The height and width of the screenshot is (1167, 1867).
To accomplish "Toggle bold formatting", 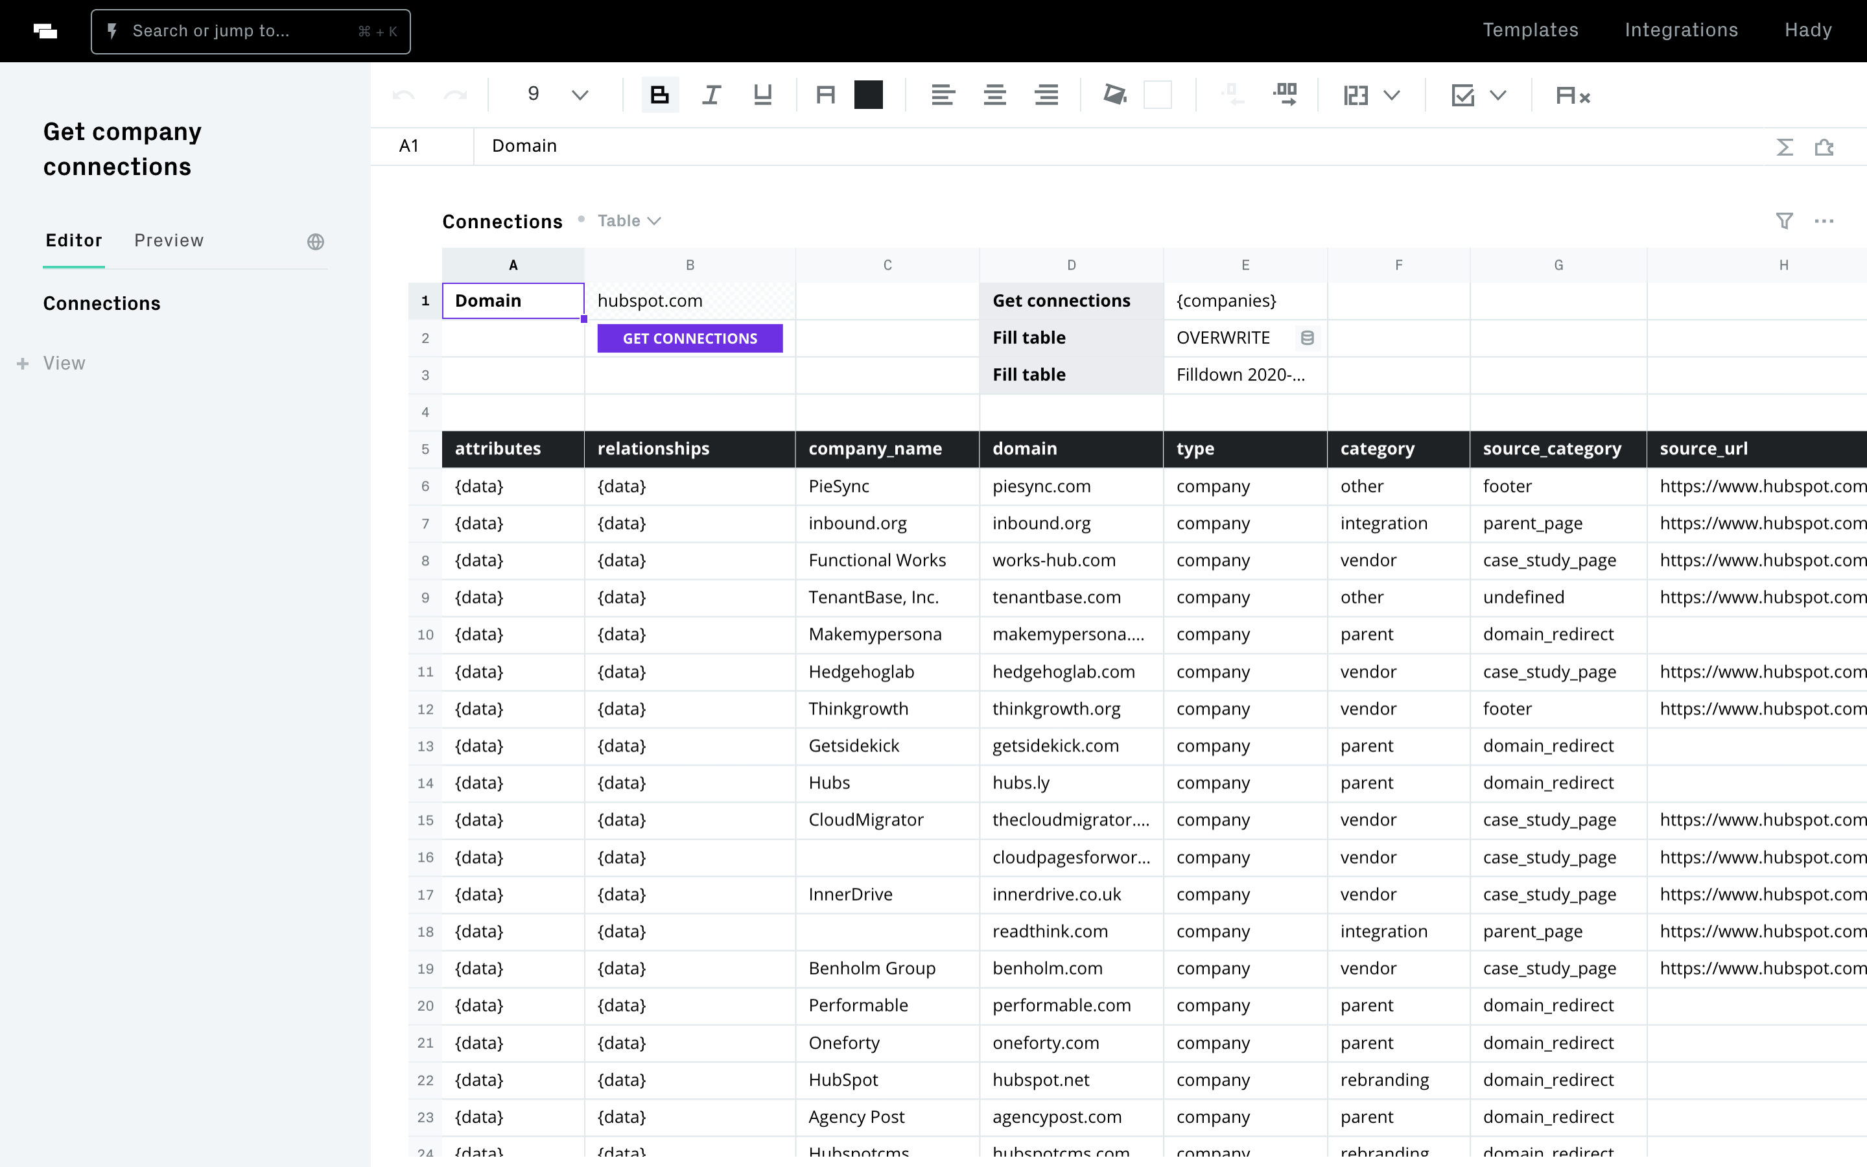I will click(660, 95).
